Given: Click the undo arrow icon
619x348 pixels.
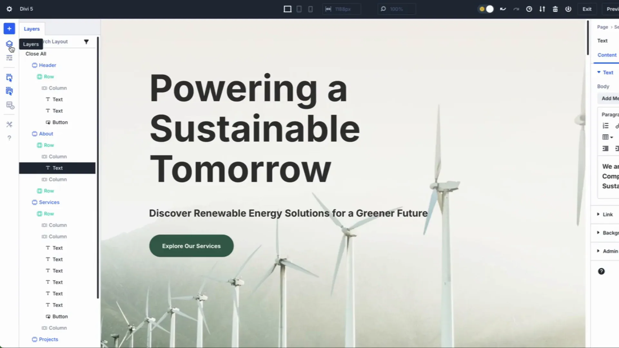Looking at the screenshot, I should [x=503, y=9].
